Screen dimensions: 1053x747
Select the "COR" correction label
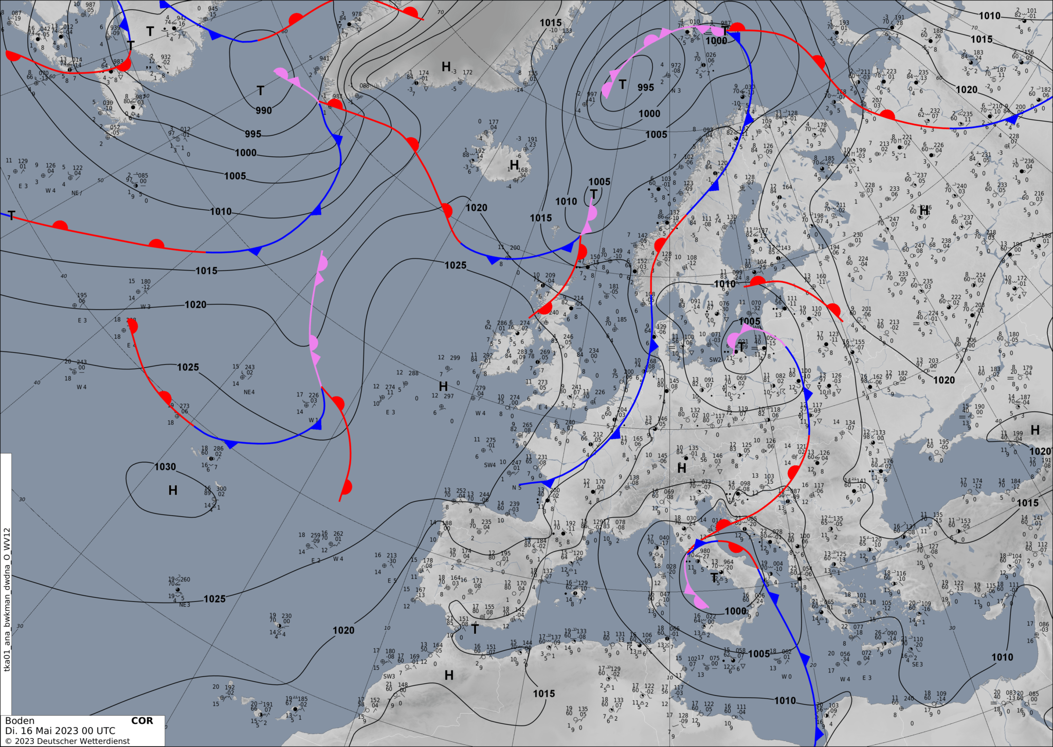pos(142,721)
